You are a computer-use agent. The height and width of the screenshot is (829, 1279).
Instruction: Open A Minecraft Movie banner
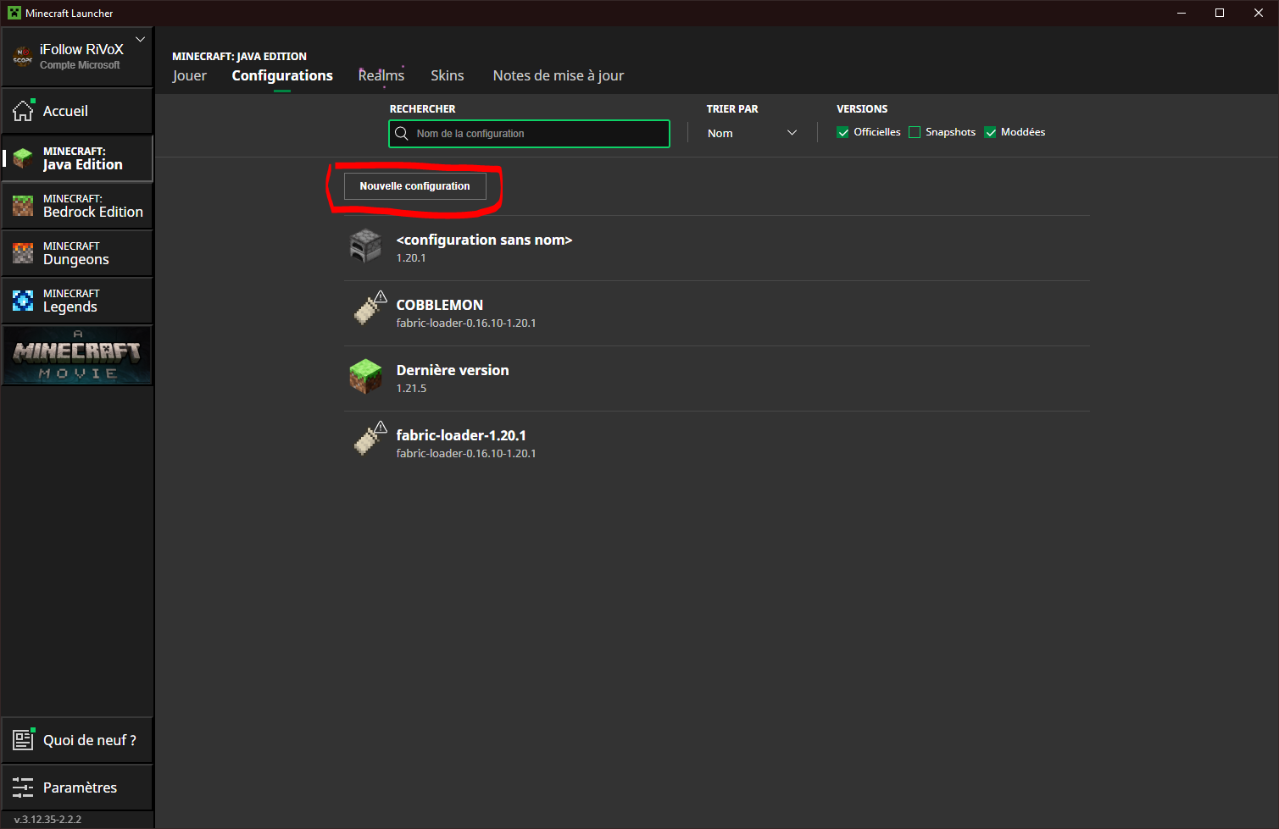click(x=77, y=356)
